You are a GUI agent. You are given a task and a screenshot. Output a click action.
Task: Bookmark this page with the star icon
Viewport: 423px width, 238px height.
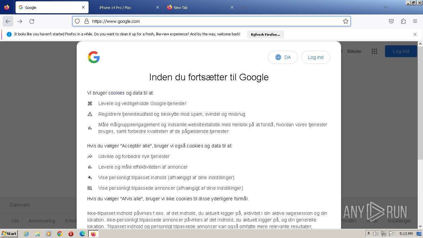coord(346,21)
